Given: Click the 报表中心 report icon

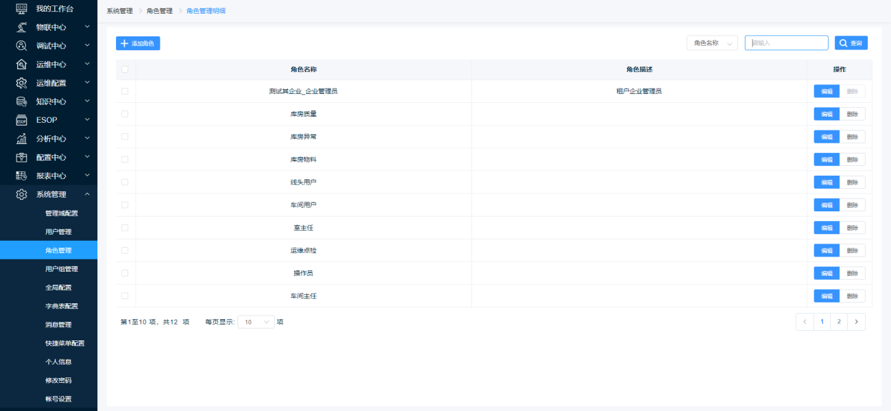Looking at the screenshot, I should click(21, 176).
